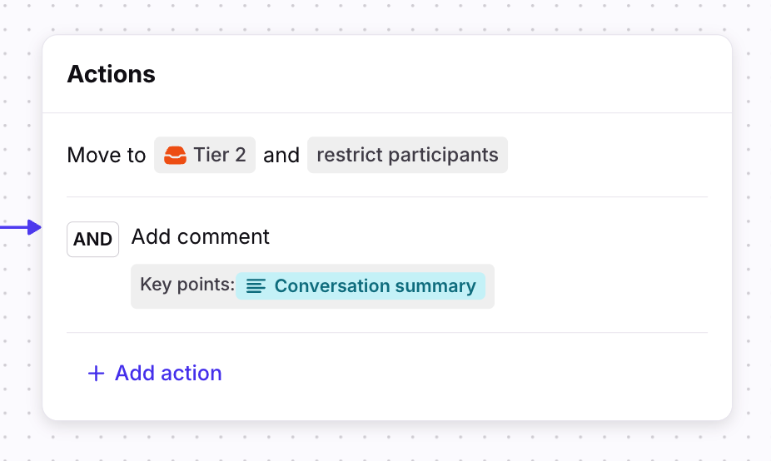Viewport: 771px width, 461px height.
Task: Click the purple arrow connector head
Action: click(x=35, y=226)
